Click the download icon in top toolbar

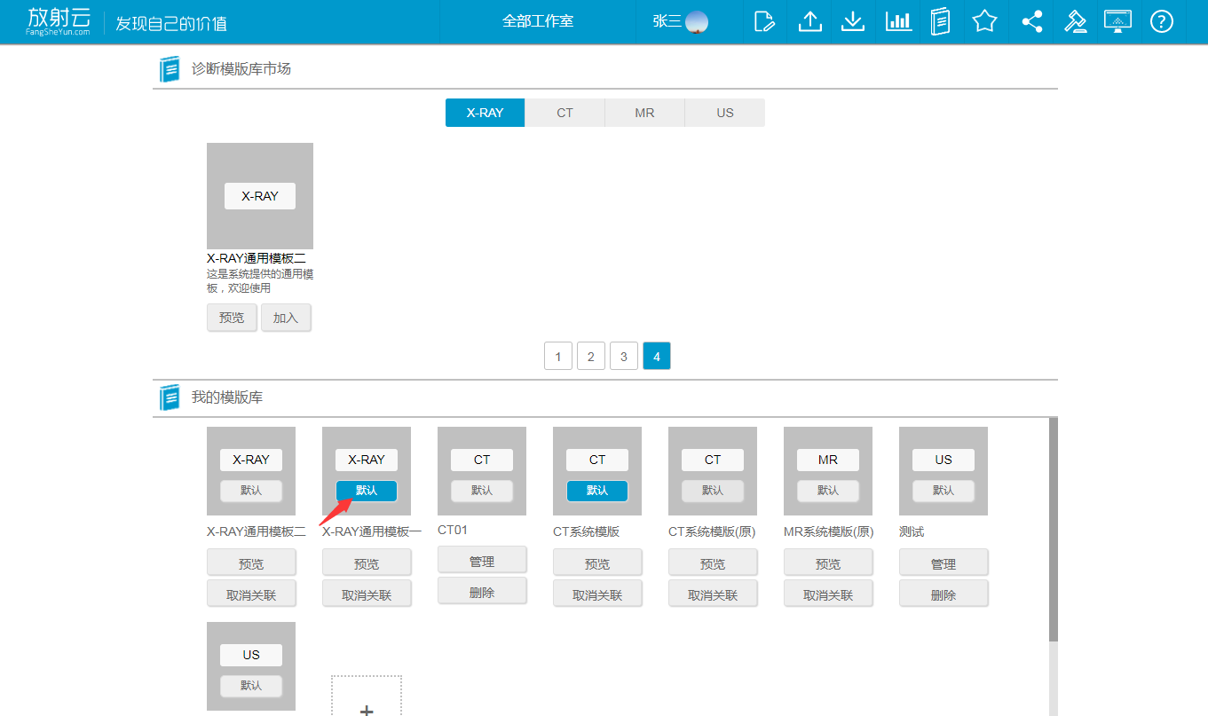click(x=853, y=21)
